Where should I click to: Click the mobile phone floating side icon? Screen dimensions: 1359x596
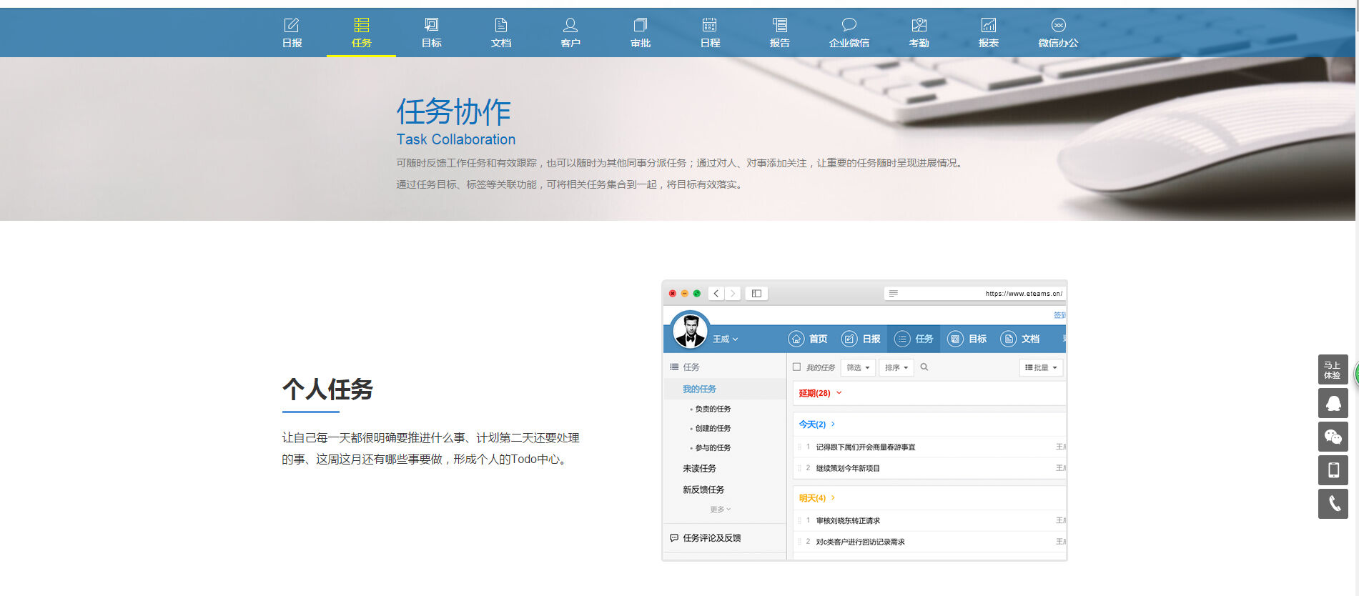1333,470
